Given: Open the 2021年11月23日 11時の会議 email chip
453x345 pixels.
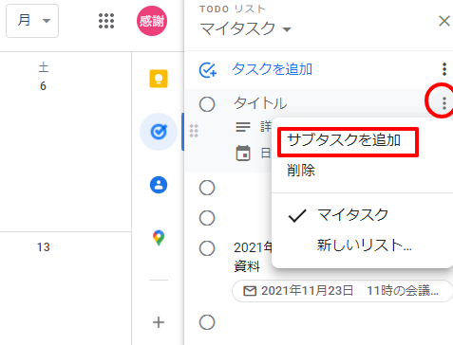Looking at the screenshot, I should click(x=343, y=291).
